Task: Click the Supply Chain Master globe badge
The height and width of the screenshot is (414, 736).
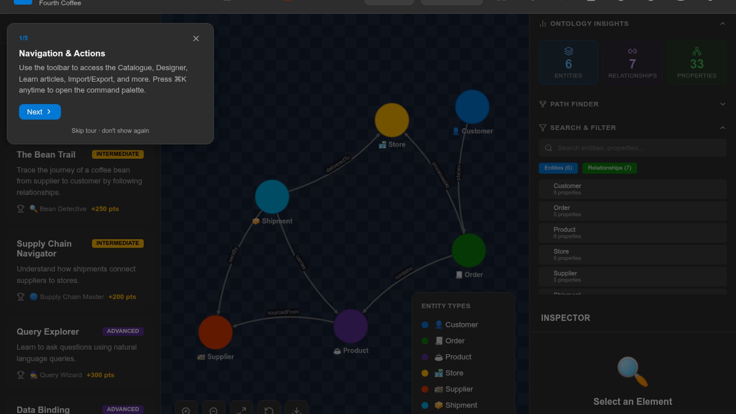Action: 33,297
